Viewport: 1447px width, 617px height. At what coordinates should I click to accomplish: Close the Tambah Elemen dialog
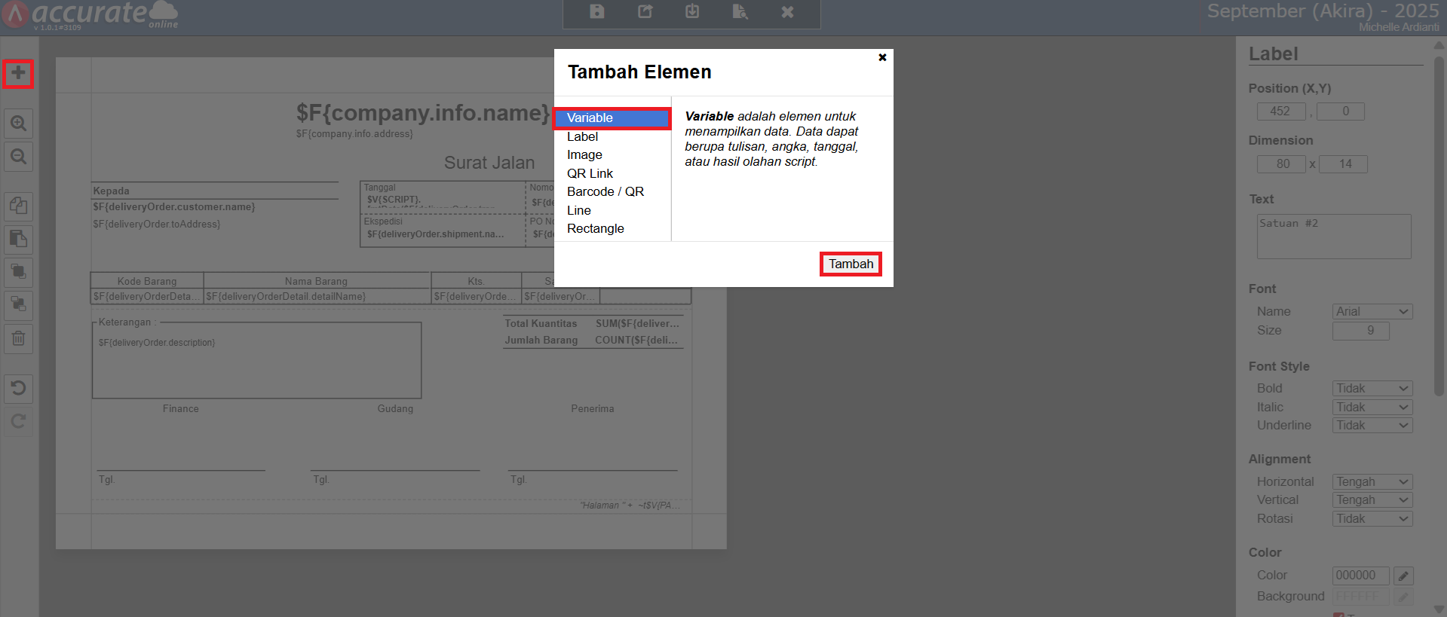click(x=882, y=57)
